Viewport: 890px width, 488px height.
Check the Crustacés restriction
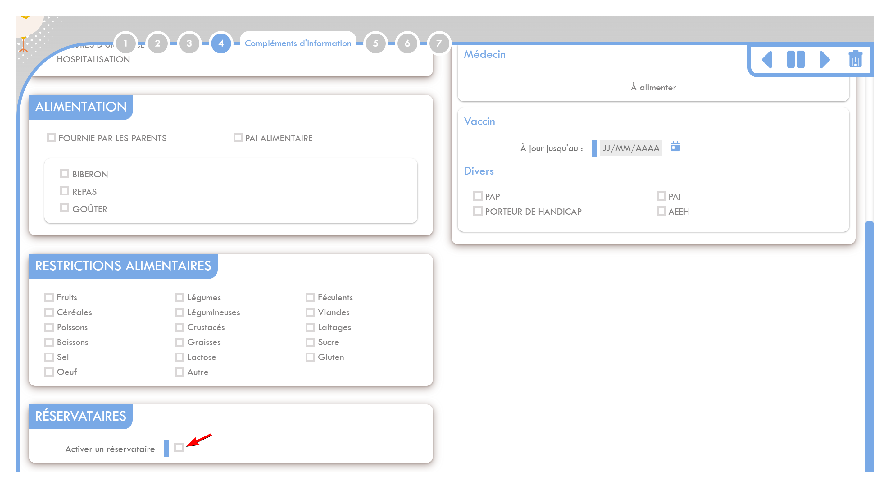[x=179, y=327]
